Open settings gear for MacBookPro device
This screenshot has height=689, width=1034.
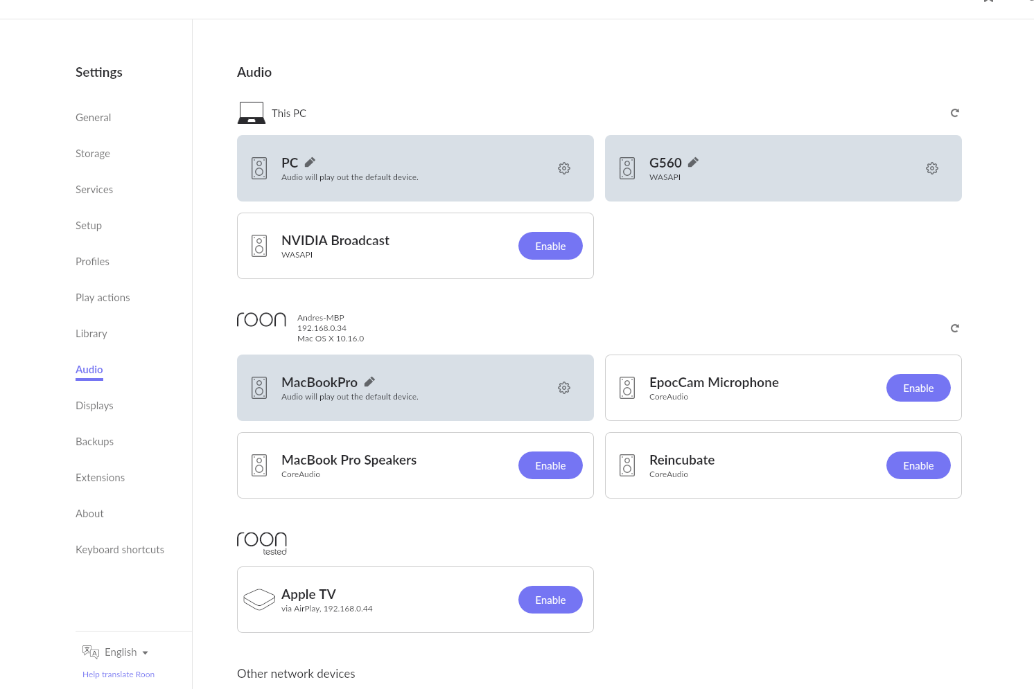[564, 388]
